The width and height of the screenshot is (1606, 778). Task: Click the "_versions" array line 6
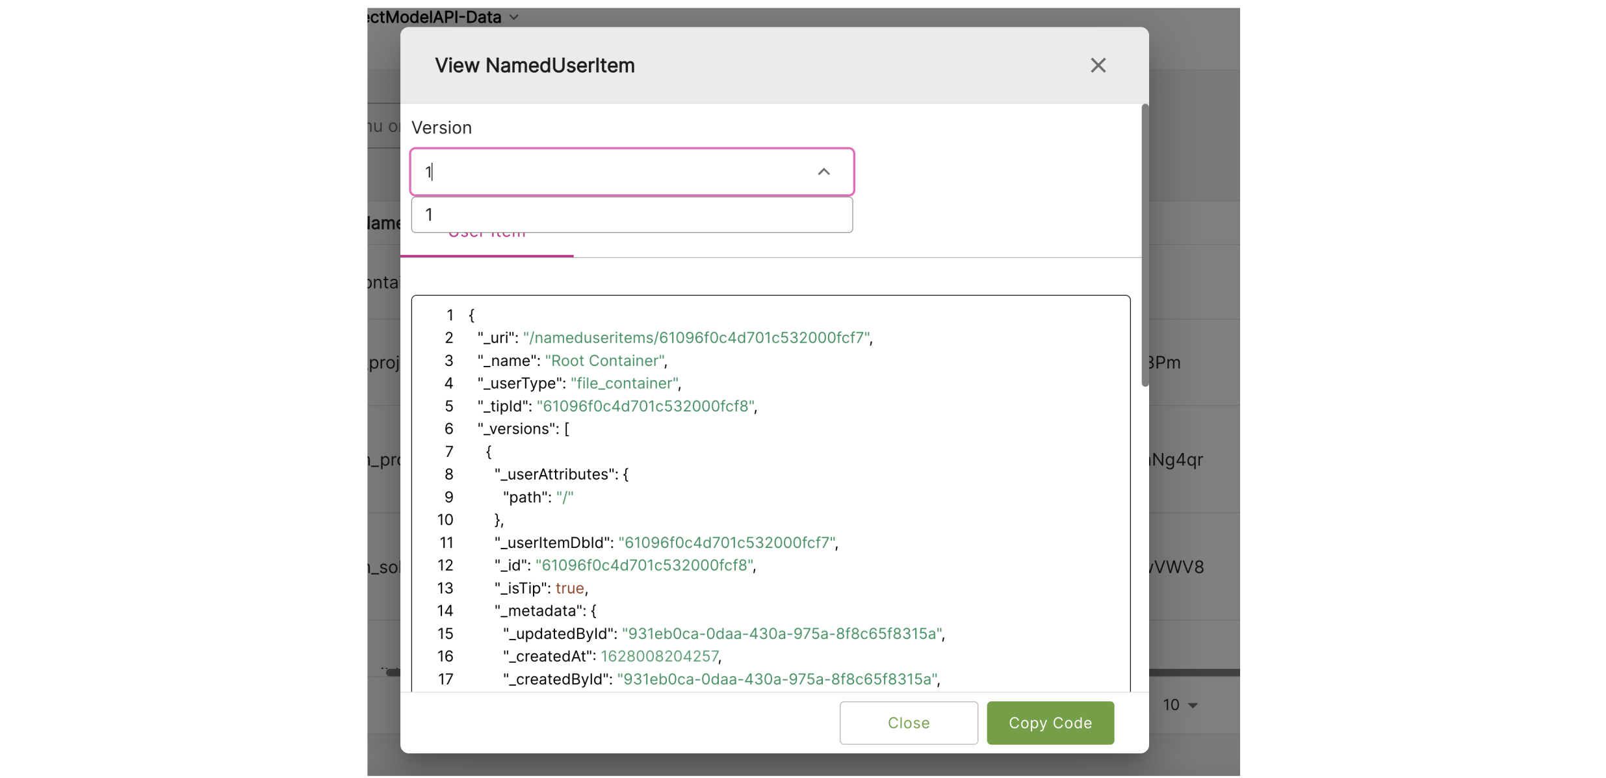[x=523, y=429]
